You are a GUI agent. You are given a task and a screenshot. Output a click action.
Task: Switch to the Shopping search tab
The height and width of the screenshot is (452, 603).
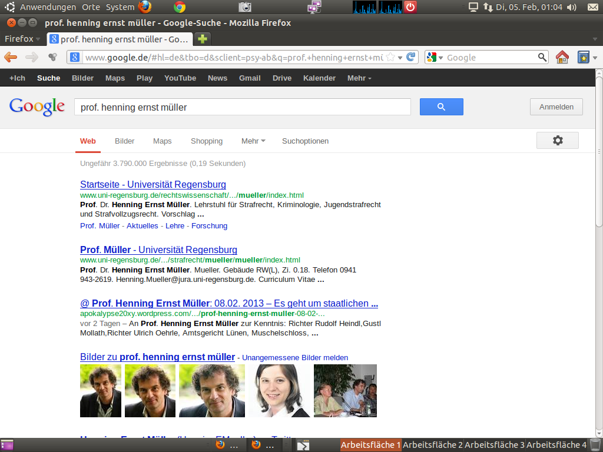[207, 141]
